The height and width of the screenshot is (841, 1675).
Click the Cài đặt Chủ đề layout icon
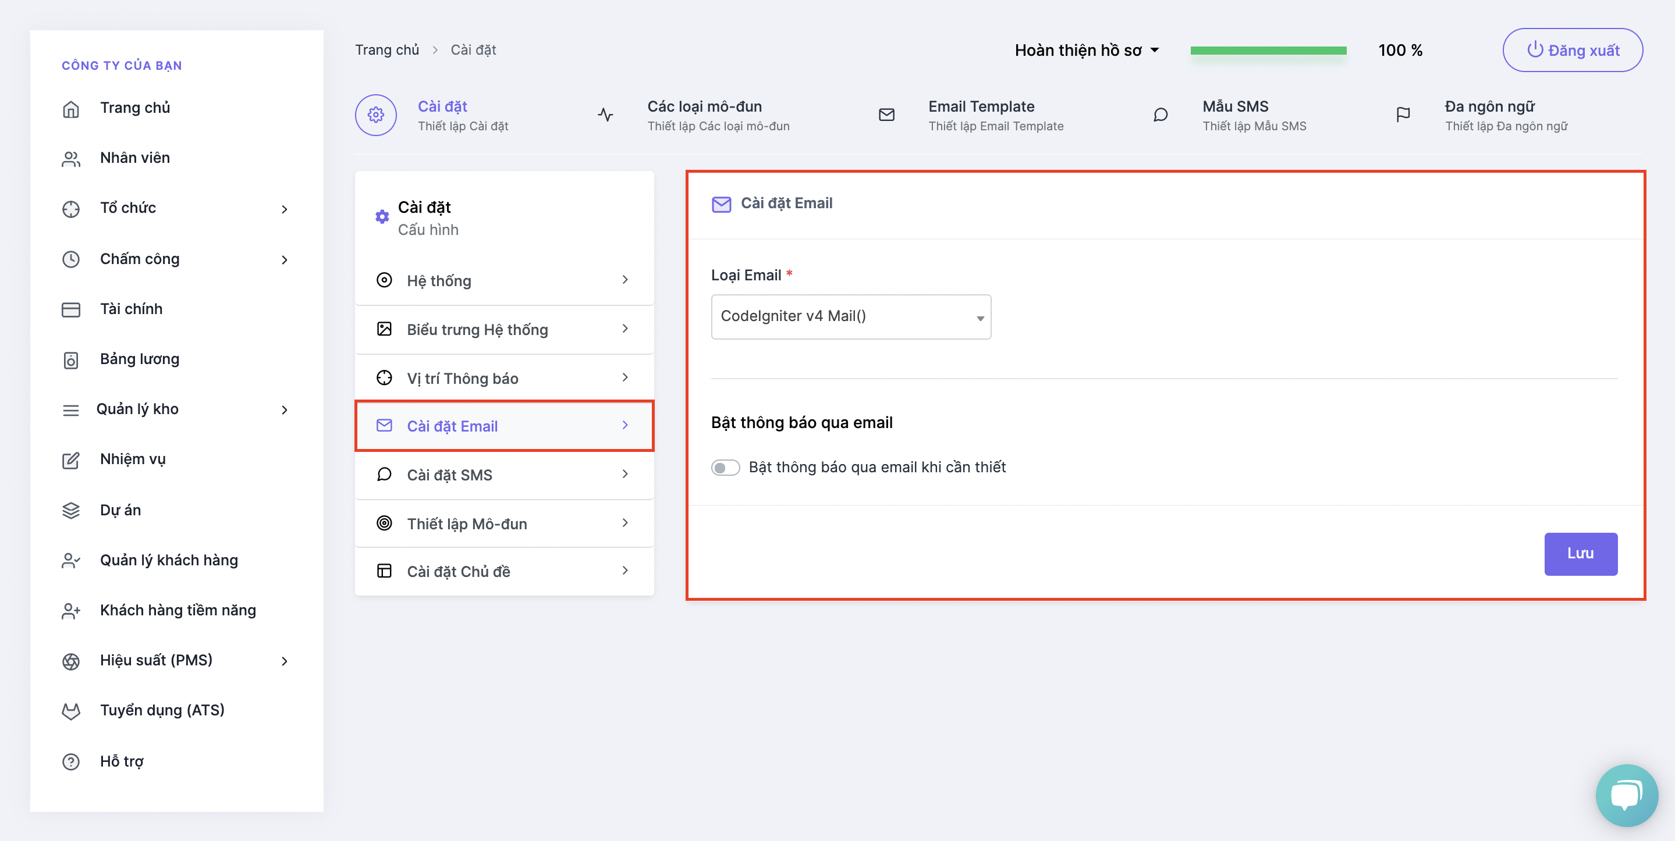tap(384, 571)
